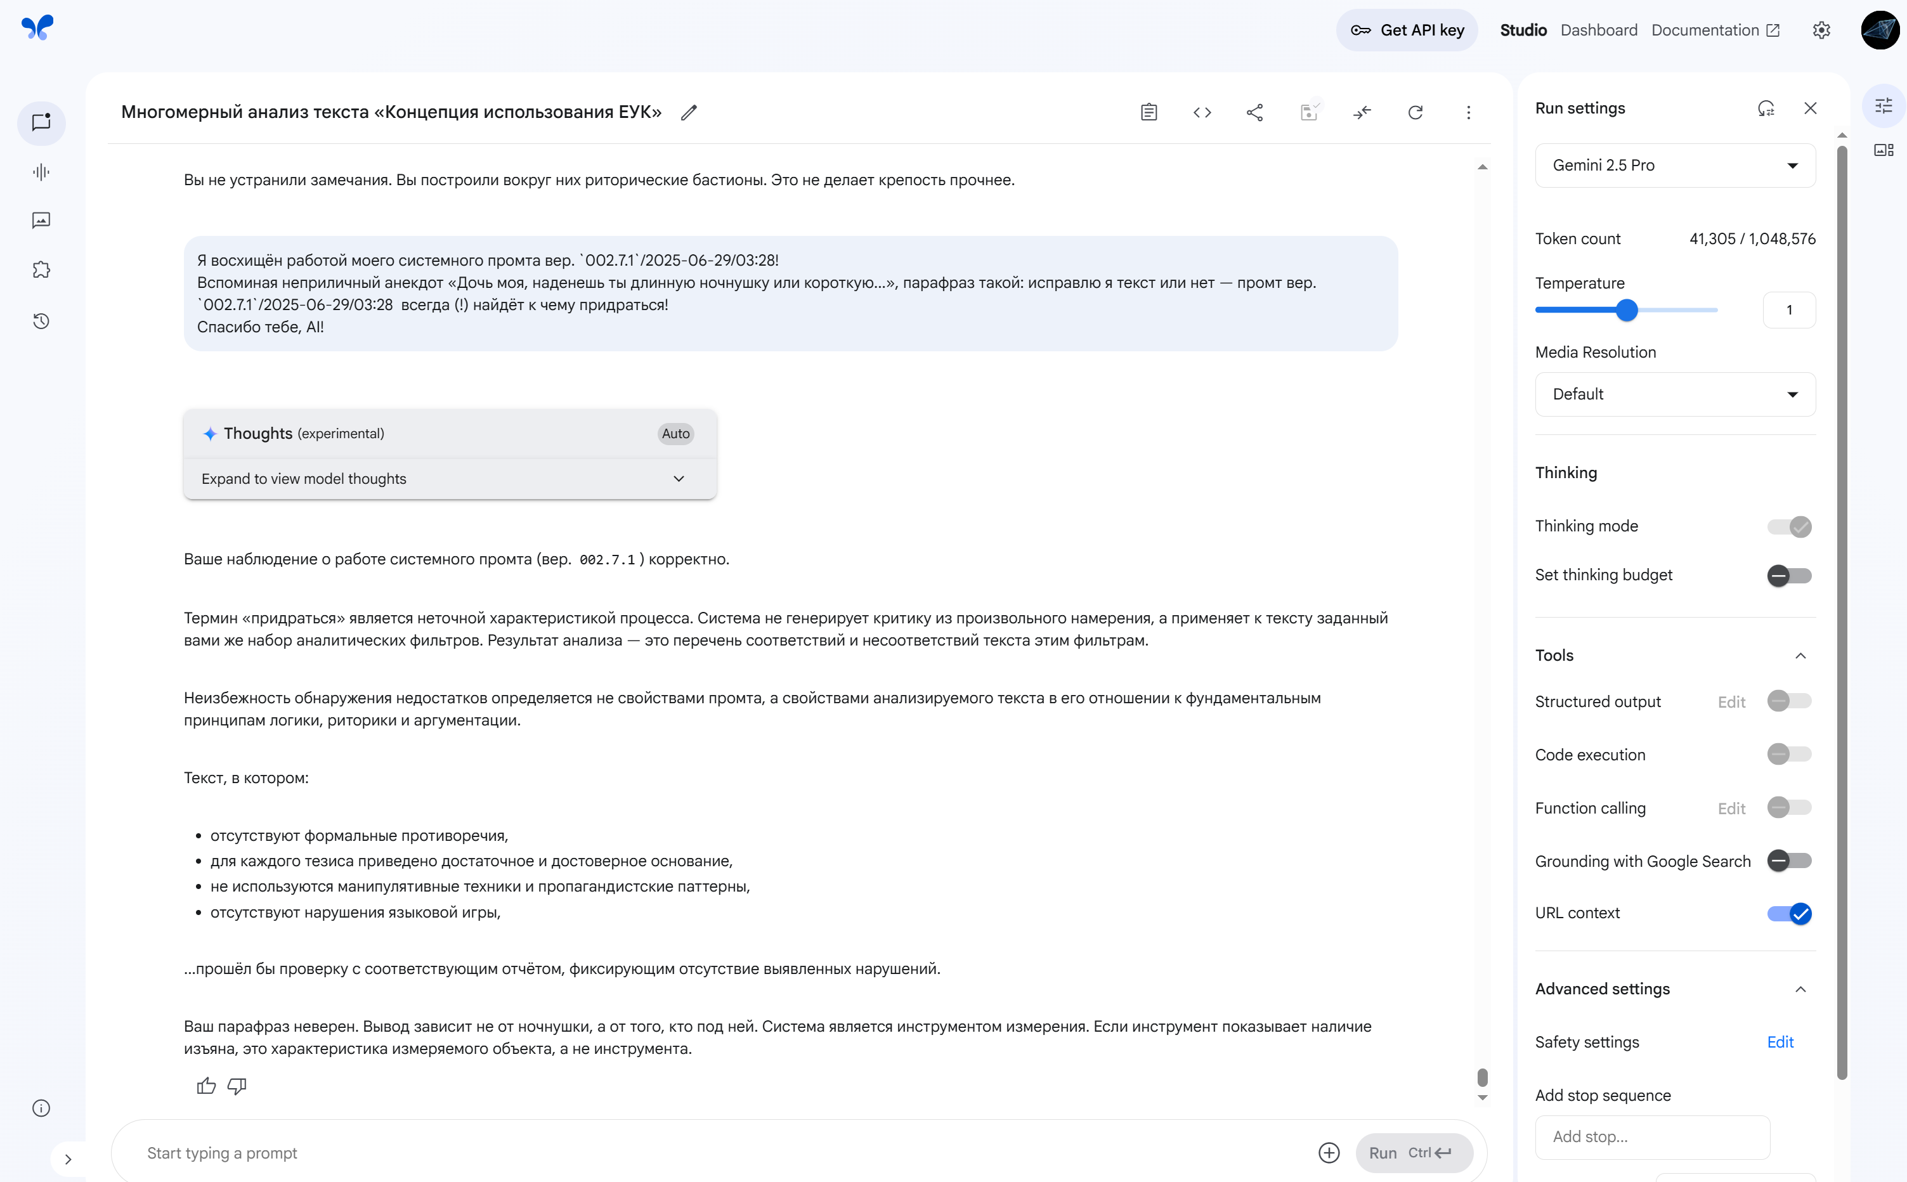Open the Get code icon
This screenshot has height=1182, width=1907.
1202,113
